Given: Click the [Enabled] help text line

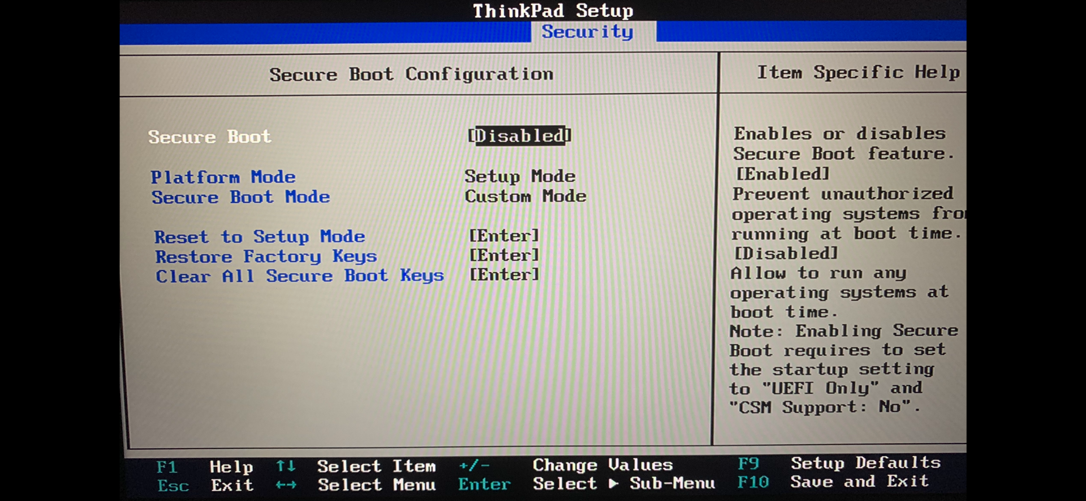Looking at the screenshot, I should coord(782,173).
